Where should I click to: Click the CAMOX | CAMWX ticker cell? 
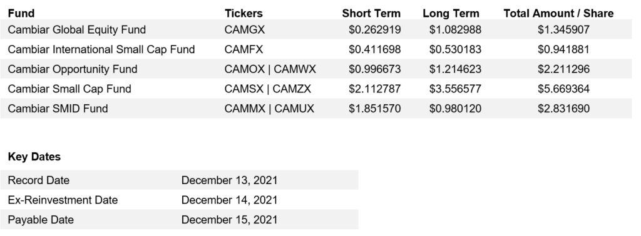click(270, 69)
